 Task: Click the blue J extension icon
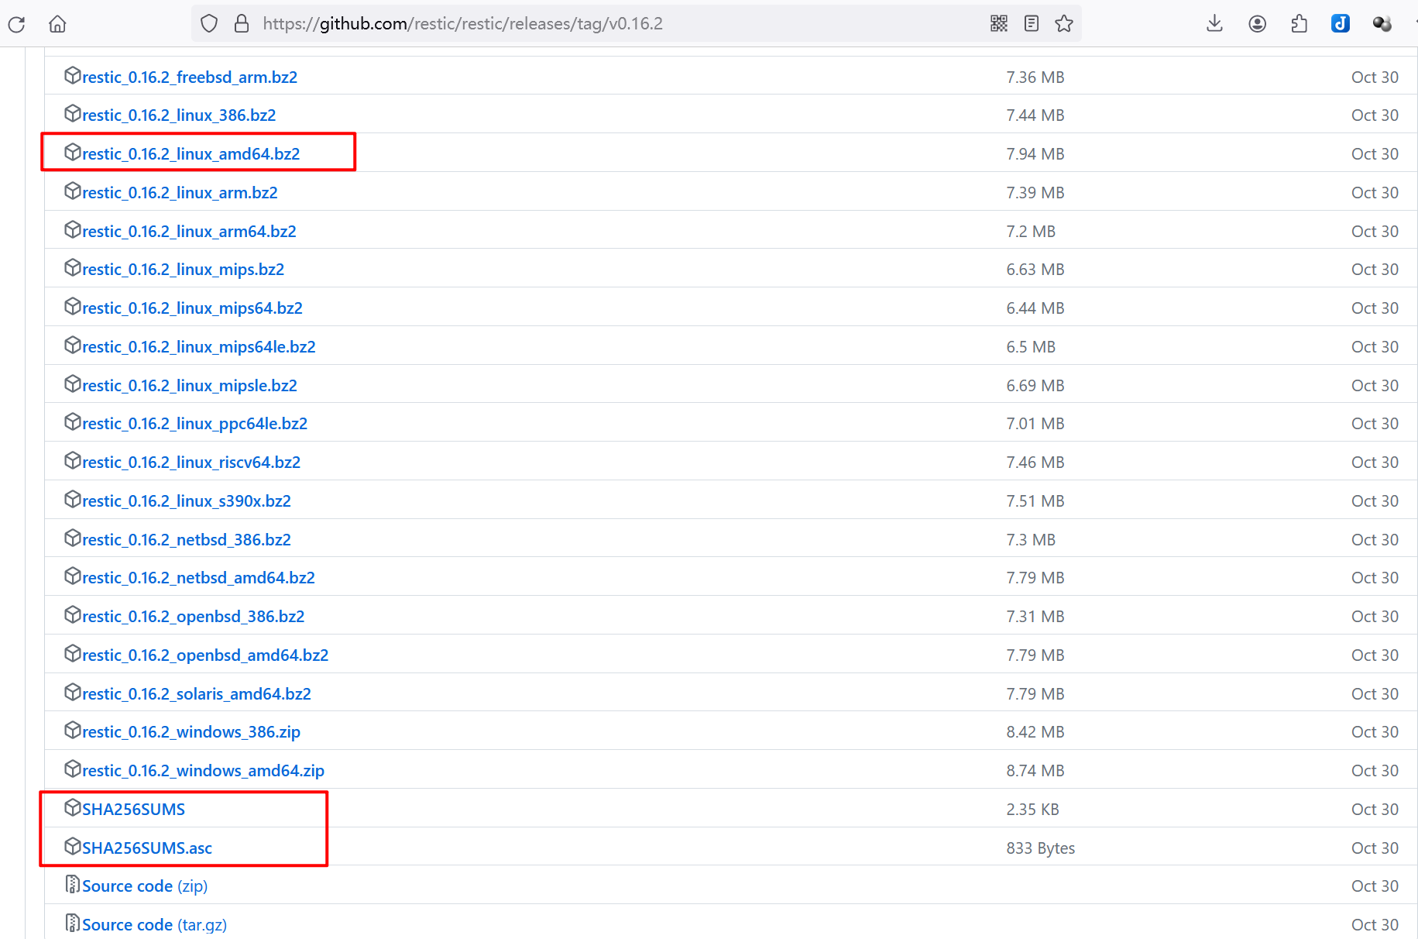1341,24
